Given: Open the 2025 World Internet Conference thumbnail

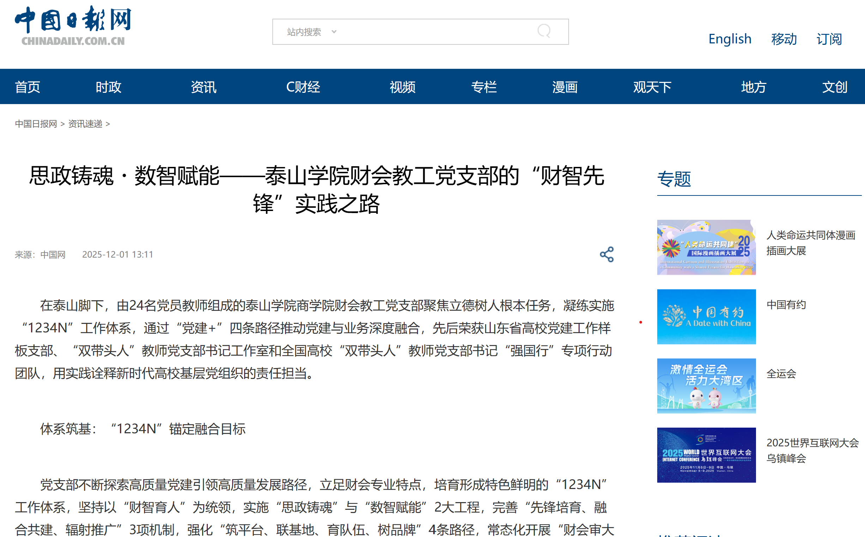Looking at the screenshot, I should pyautogui.click(x=706, y=455).
